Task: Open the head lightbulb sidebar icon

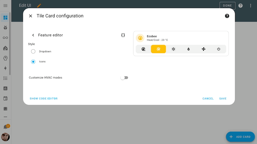Action: [x=5, y=58]
